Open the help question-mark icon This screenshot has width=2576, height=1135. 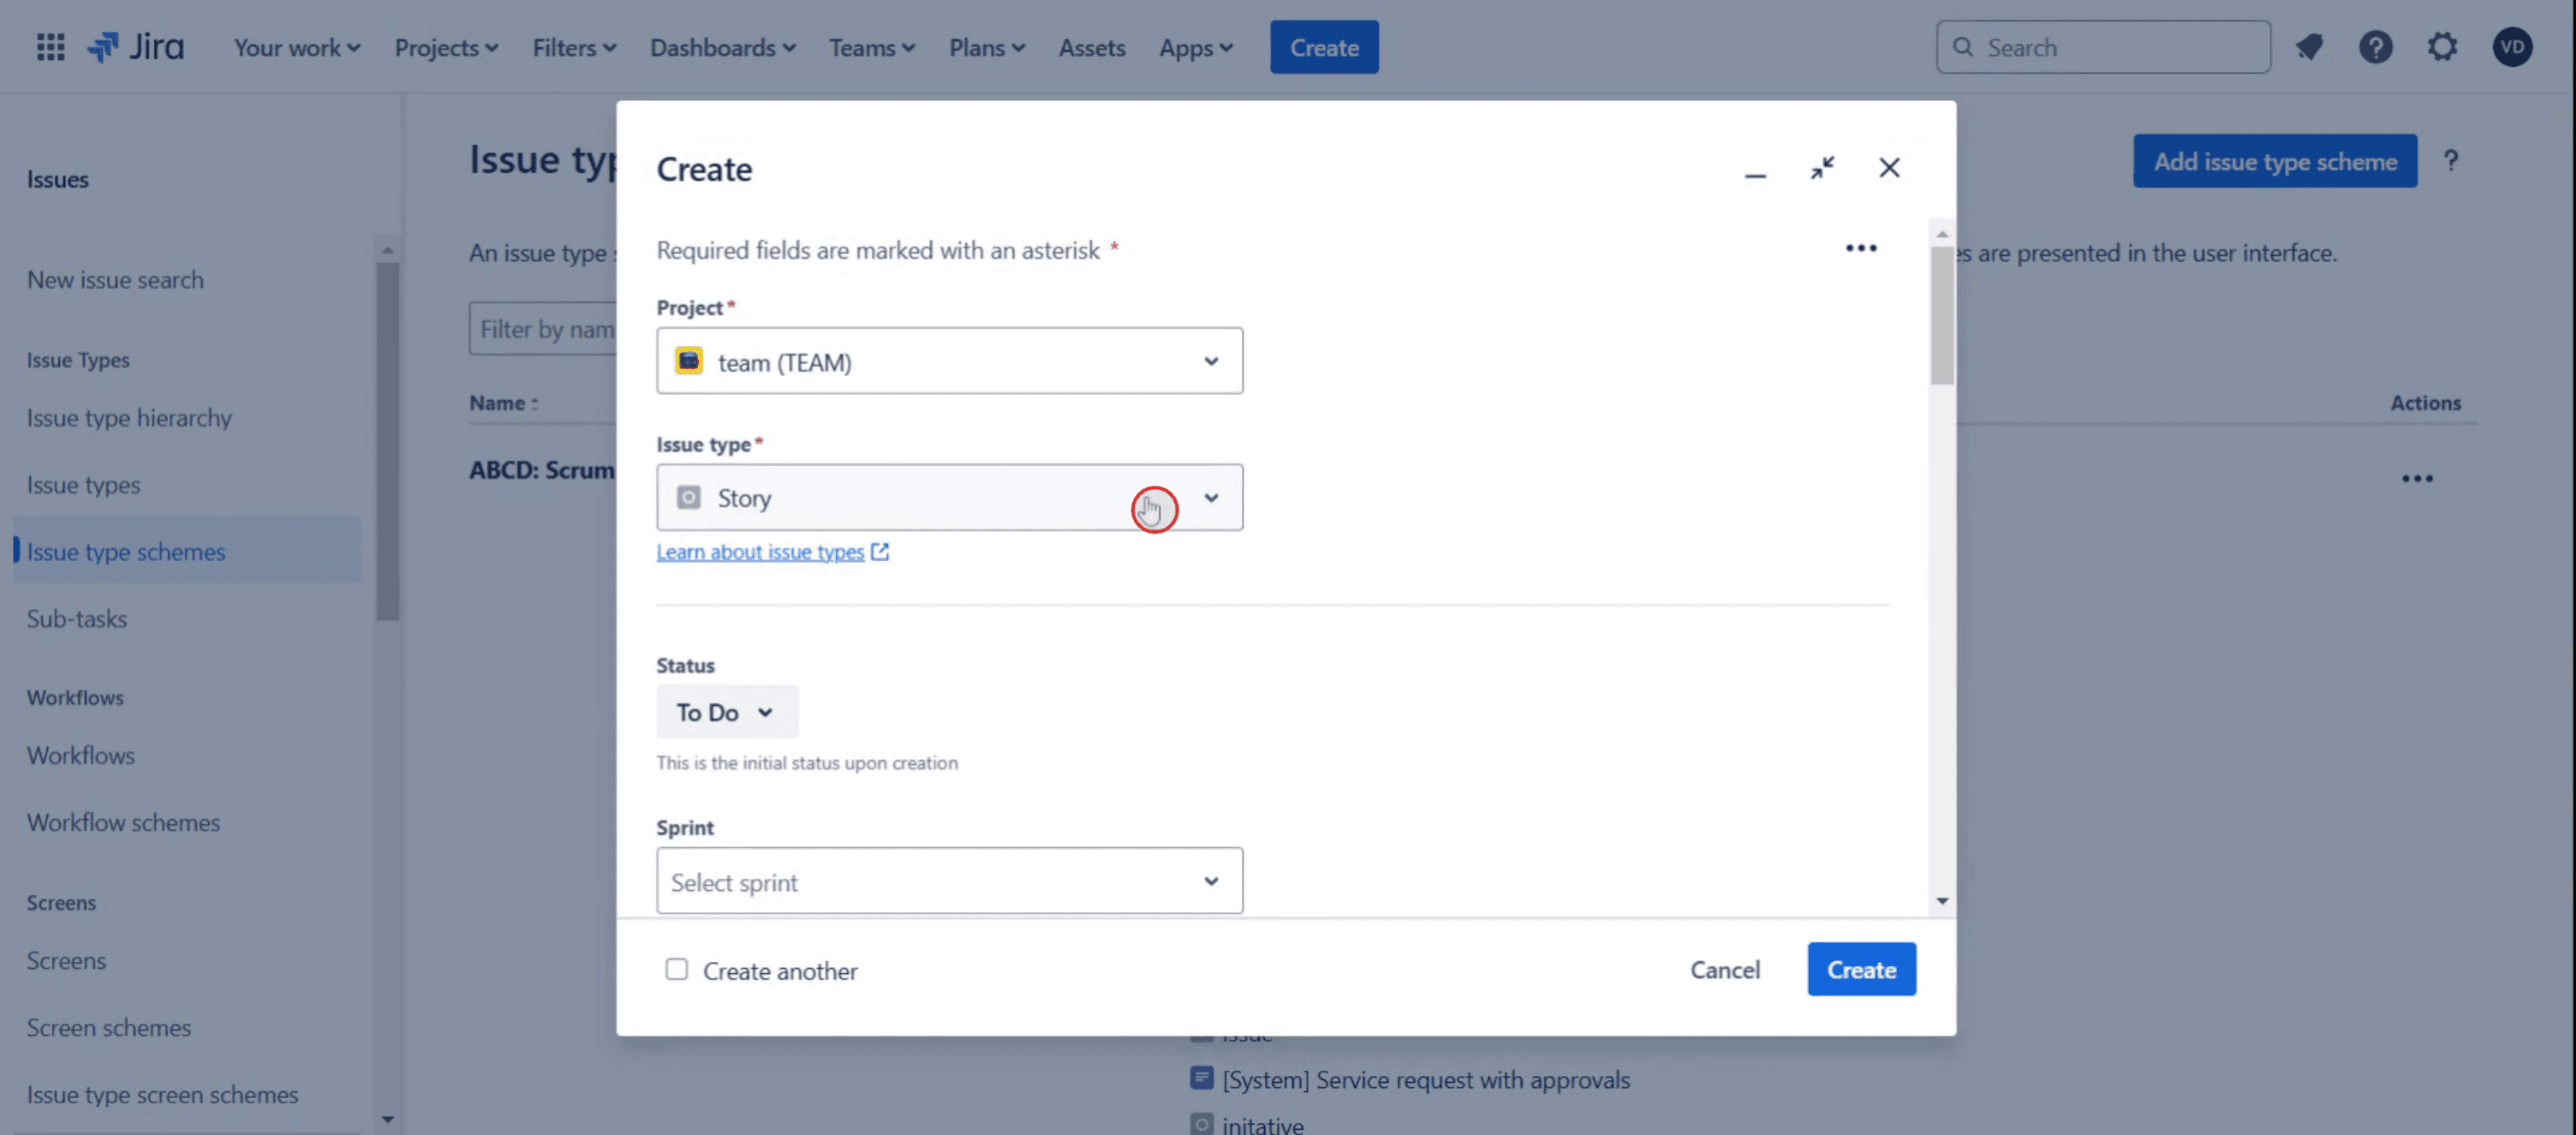pyautogui.click(x=2375, y=47)
